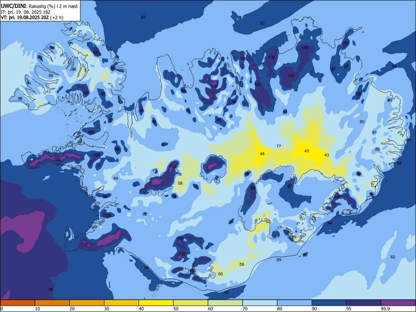The width and height of the screenshot is (416, 312).
Task: Click the '82' humidity value over sea
Action: coord(393,257)
